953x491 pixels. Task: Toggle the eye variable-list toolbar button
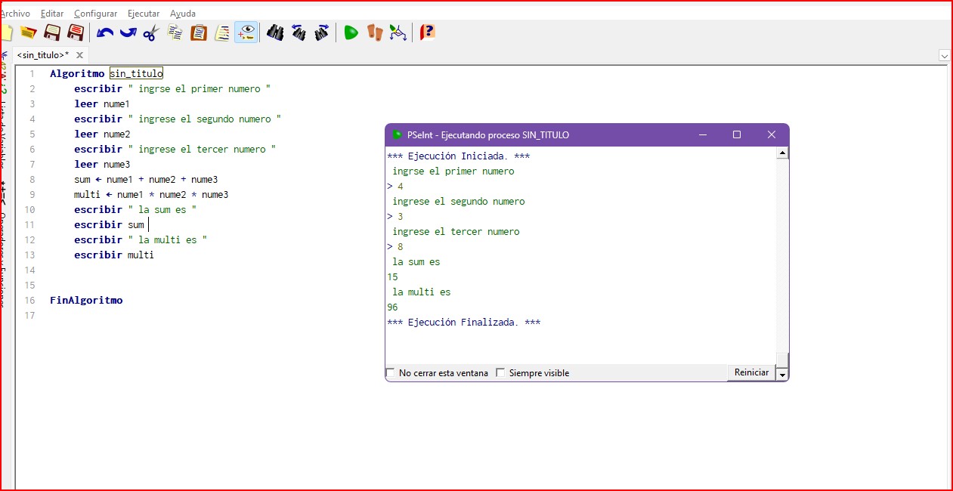click(246, 32)
